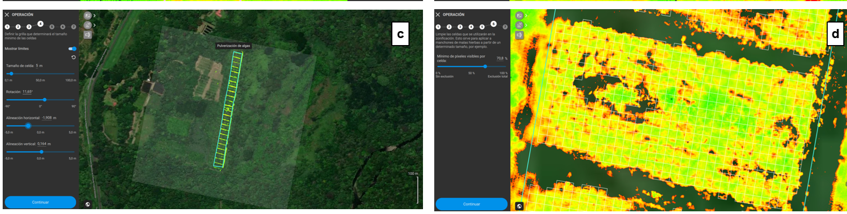
Task: Go to step 3 in pixel-threshold screen stepper
Action: click(460, 27)
